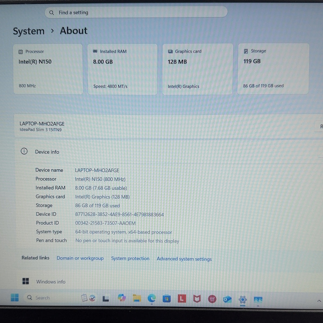Click the partially visible rename button at right
This screenshot has height=323, width=323.
click(319, 127)
